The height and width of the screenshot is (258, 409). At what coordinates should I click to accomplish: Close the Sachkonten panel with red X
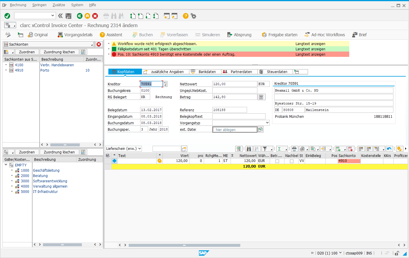[99, 44]
